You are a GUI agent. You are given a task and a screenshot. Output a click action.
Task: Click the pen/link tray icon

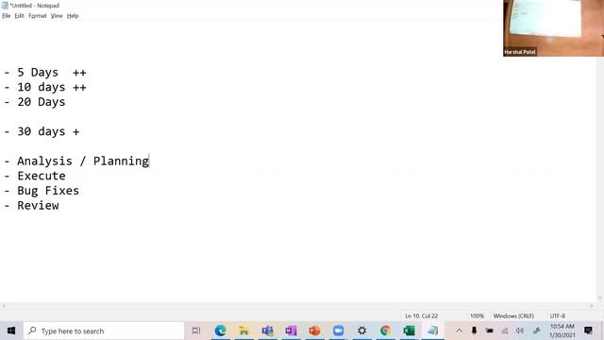click(x=536, y=331)
